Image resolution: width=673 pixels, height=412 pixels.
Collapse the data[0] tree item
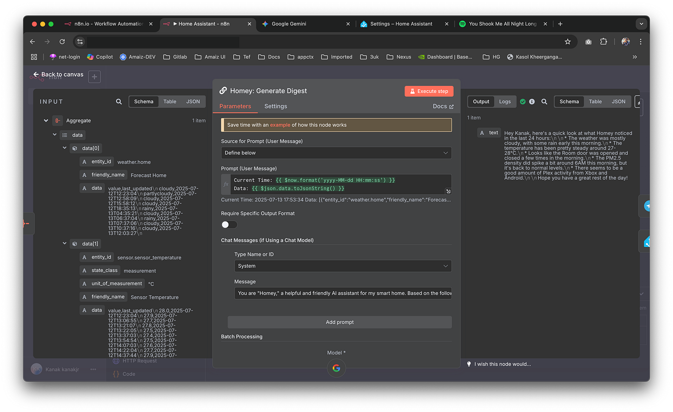(64, 148)
